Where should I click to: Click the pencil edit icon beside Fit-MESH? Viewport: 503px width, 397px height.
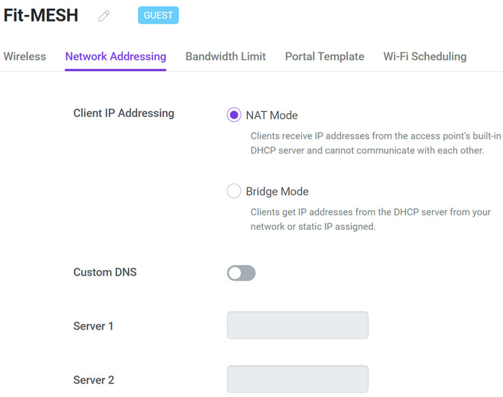pos(104,16)
